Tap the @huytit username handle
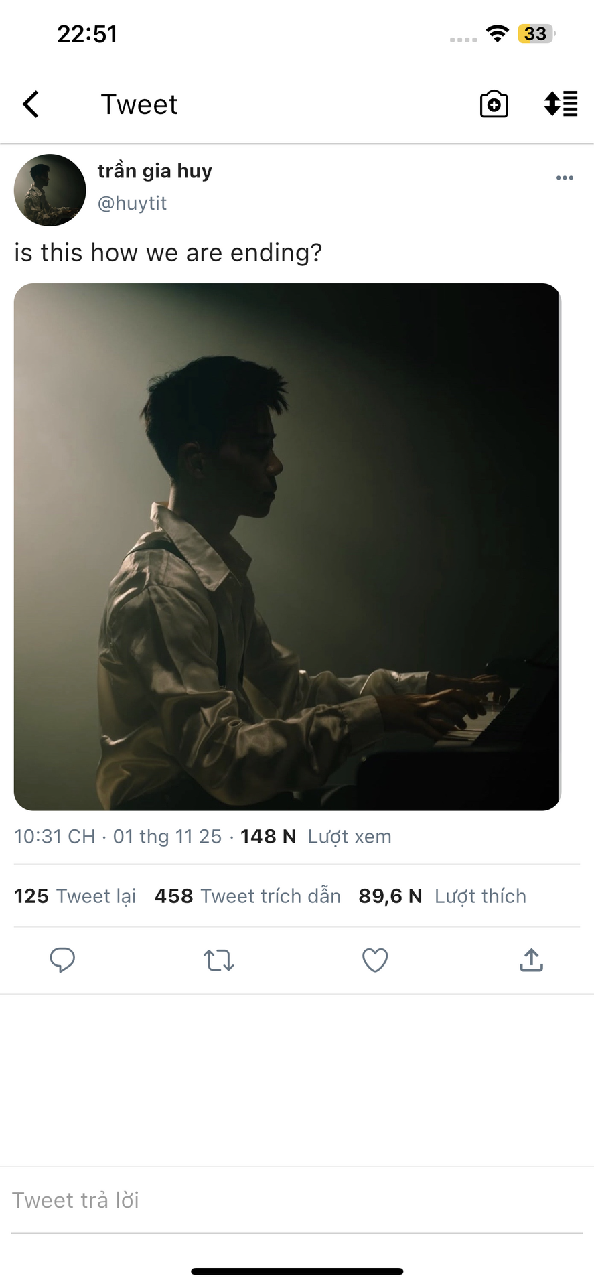Screen dimensions: 594x1286 tap(132, 203)
